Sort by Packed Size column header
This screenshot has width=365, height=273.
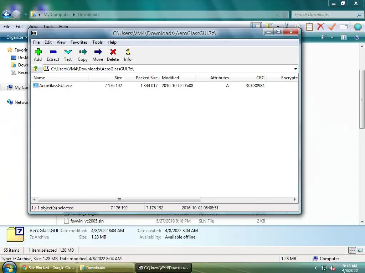142,78
